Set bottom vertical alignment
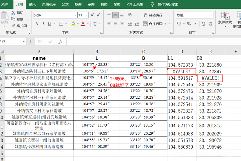Screen dimensions: 241x161 pos(122,15)
